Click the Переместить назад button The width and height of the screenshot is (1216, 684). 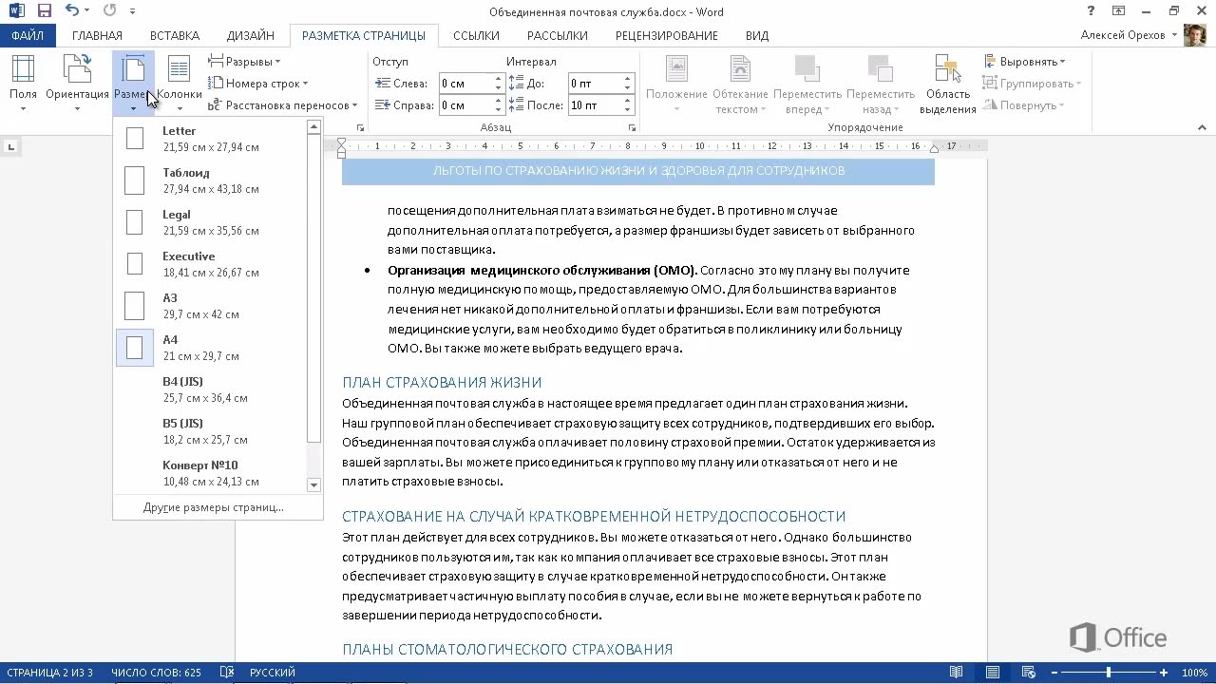(881, 84)
